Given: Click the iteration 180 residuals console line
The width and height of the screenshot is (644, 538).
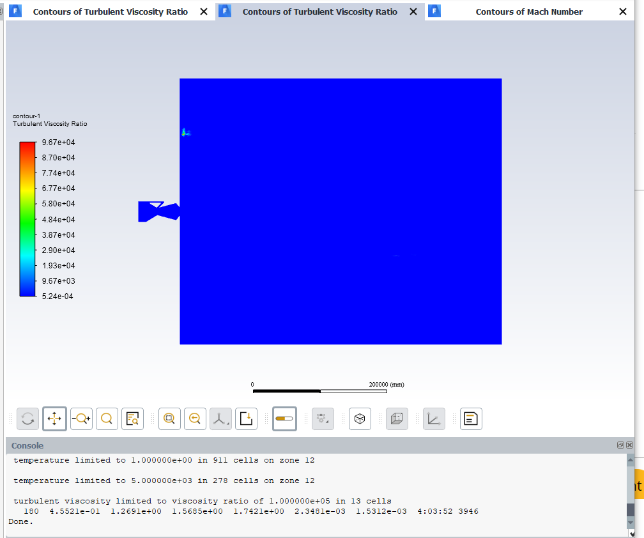Looking at the screenshot, I should [251, 511].
